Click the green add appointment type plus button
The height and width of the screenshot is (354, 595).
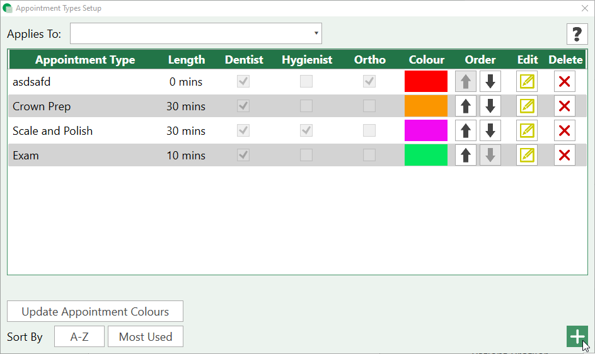tap(577, 336)
